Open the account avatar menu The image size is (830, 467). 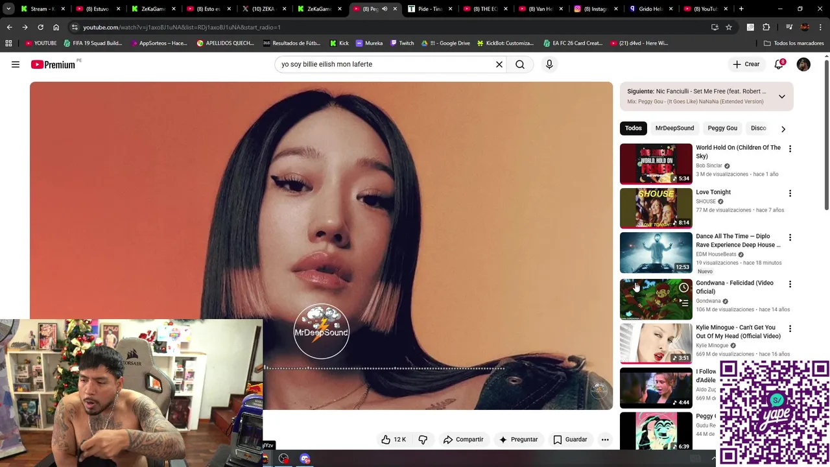pos(803,64)
